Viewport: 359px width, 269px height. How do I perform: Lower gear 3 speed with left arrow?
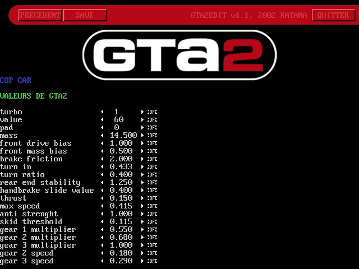point(102,261)
